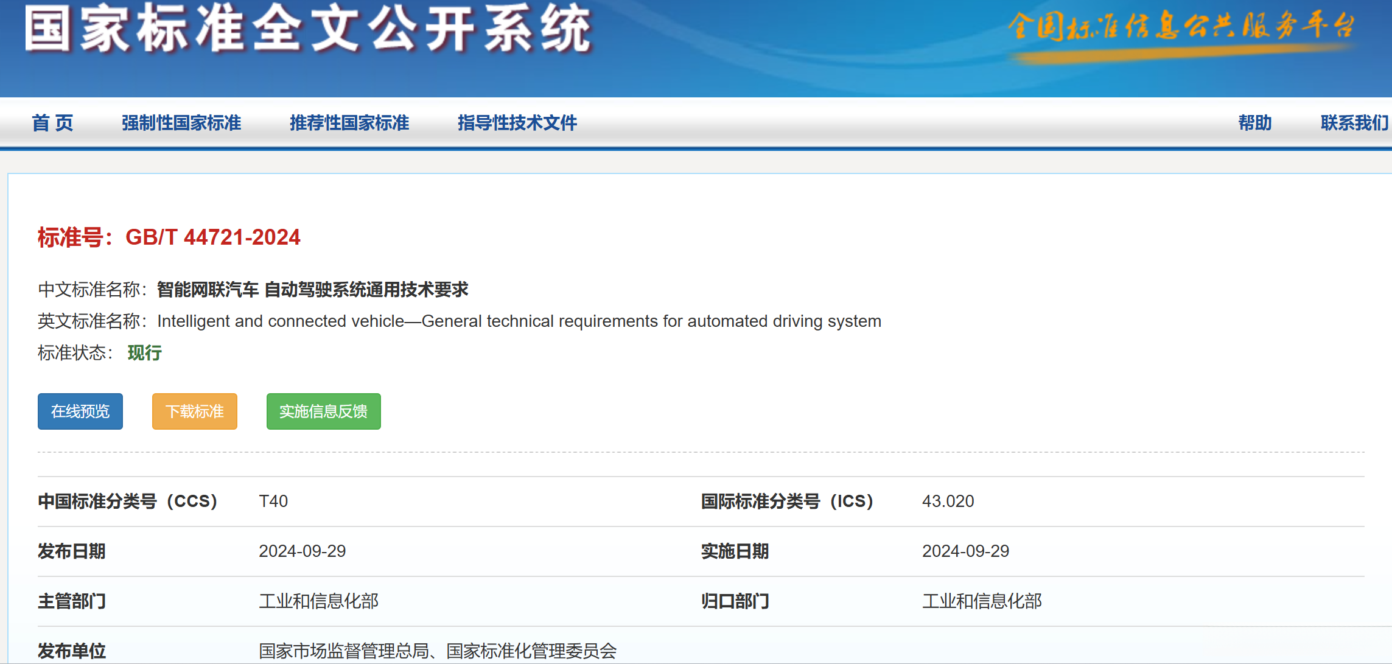Viewport: 1392px width, 664px height.
Task: Click the CCS value T40
Action: 273,501
